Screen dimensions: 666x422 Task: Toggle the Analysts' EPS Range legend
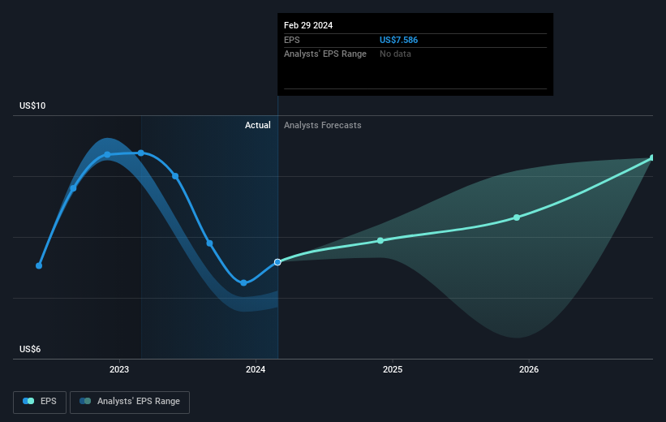pyautogui.click(x=130, y=402)
